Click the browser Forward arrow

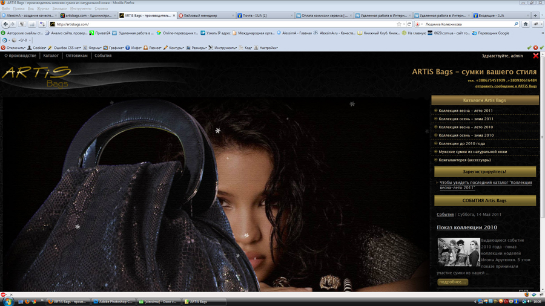coord(13,24)
